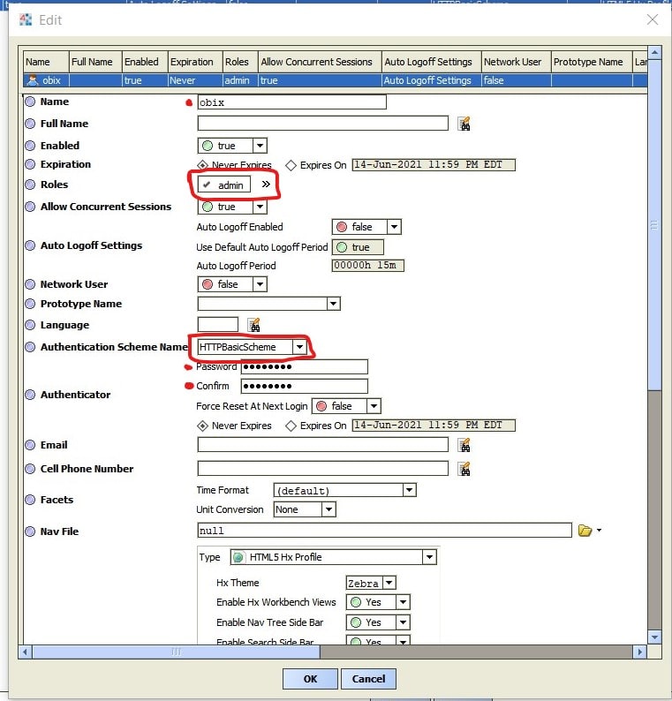Click the binoculars icon beside Cell Phone Number
The width and height of the screenshot is (672, 701).
tap(464, 469)
